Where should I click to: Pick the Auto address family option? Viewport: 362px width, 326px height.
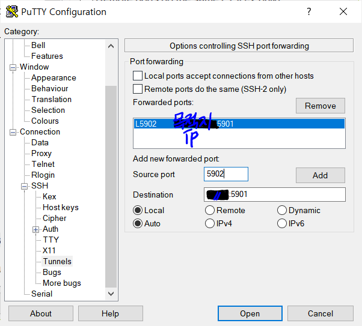click(x=138, y=223)
